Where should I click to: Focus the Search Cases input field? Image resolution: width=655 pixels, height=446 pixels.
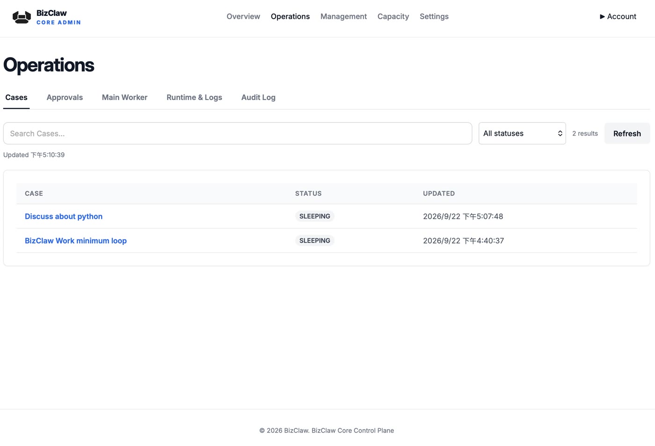coord(238,133)
